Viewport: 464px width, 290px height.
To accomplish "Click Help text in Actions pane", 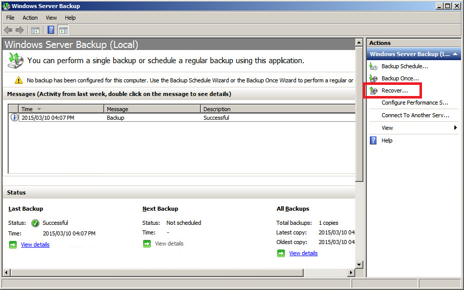I will tap(387, 140).
